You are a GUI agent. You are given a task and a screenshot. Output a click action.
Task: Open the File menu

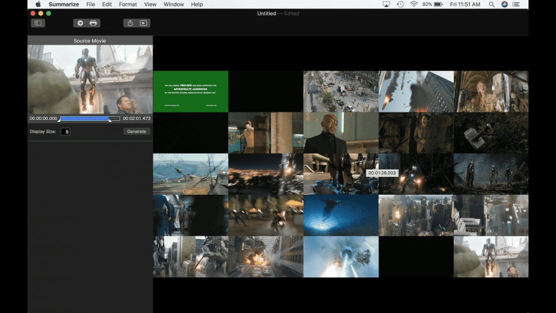(x=90, y=4)
